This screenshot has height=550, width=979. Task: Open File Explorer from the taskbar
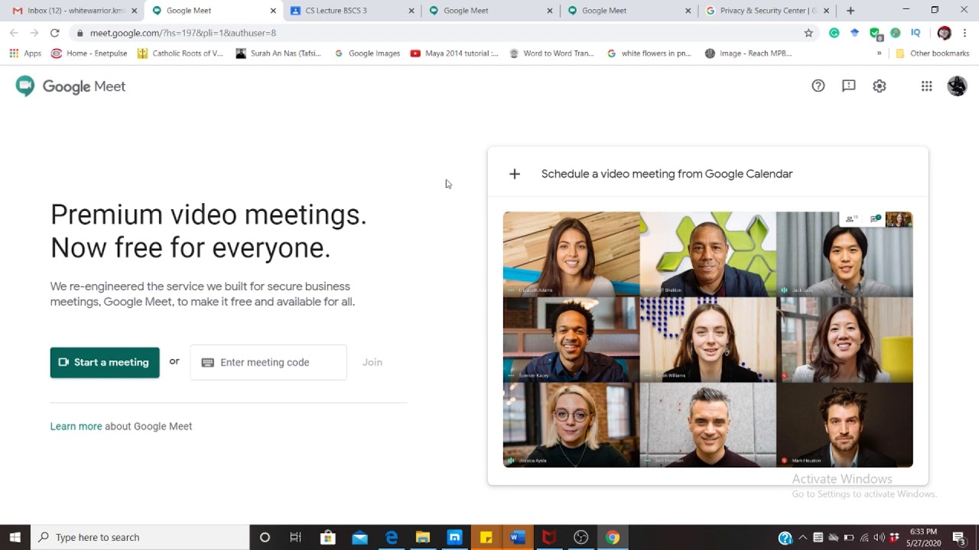(423, 537)
